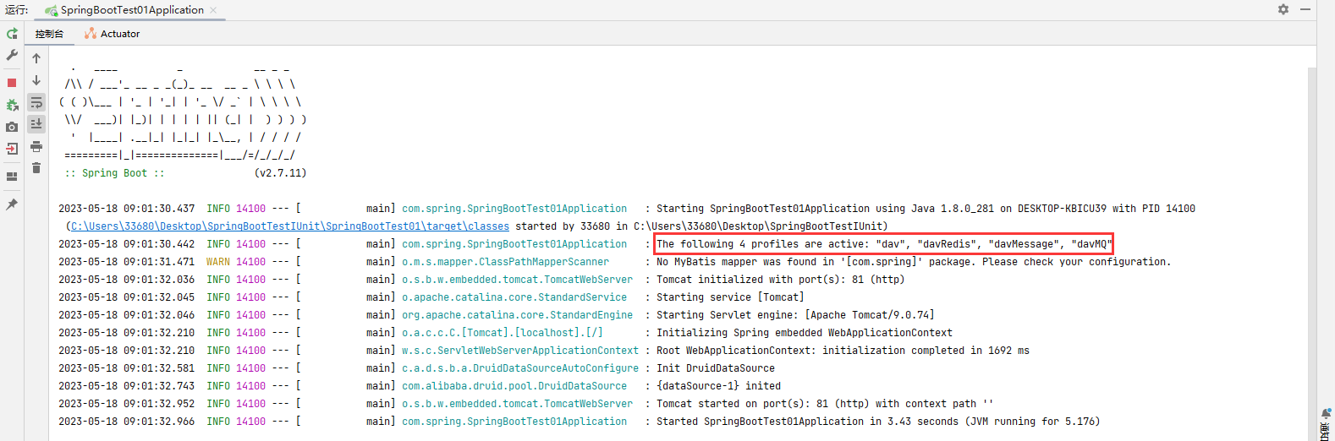Click the WARN level label in the log
This screenshot has height=441, width=1335.
click(x=218, y=262)
